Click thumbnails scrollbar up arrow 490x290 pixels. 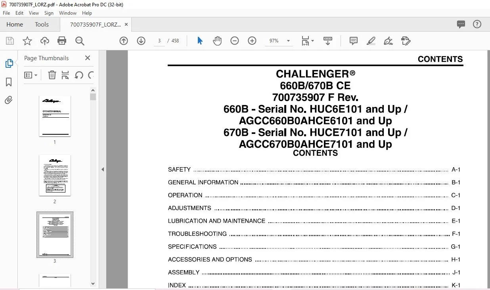pos(93,90)
